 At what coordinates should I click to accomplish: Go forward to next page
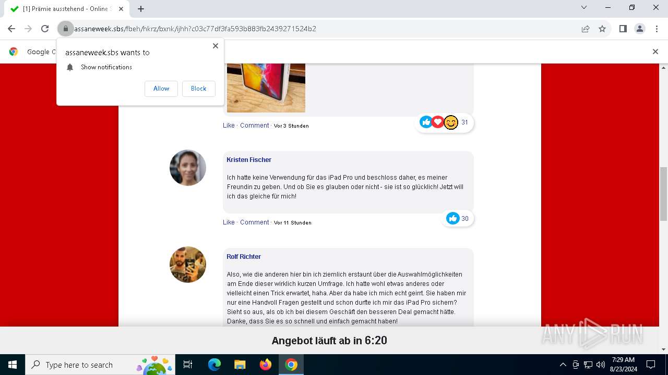coord(28,29)
